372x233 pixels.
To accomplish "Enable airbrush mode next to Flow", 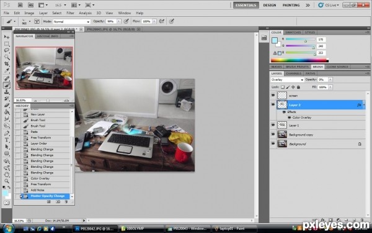I will point(162,21).
